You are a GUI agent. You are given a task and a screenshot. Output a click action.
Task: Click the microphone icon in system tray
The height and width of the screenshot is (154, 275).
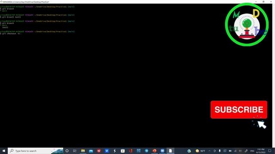(220, 151)
